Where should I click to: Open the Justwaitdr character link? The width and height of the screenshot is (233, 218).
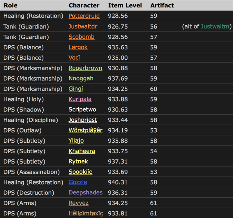coord(83,26)
